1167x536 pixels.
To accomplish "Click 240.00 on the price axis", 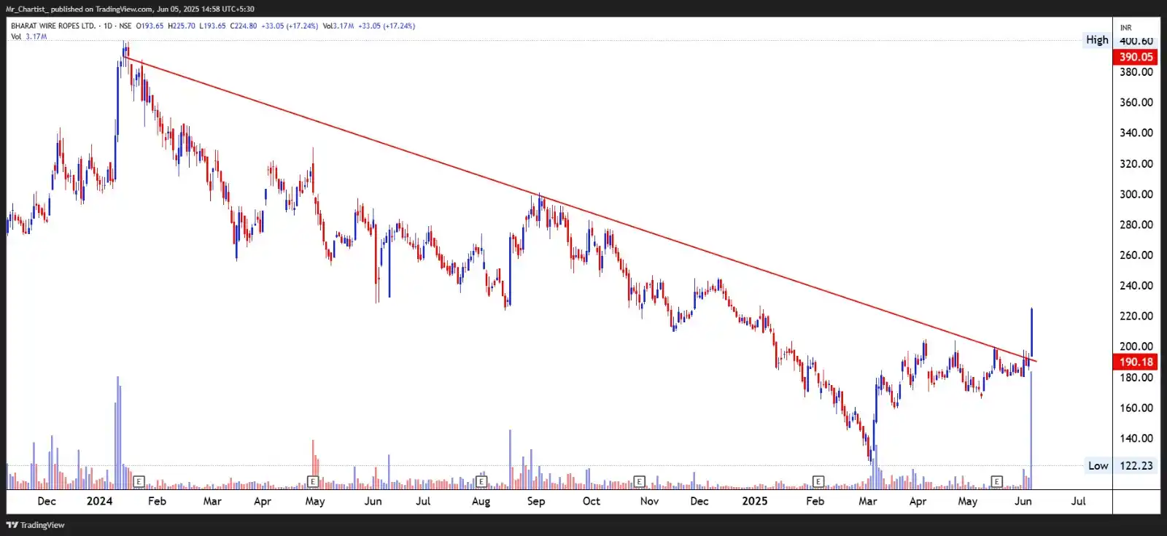I will (1136, 286).
